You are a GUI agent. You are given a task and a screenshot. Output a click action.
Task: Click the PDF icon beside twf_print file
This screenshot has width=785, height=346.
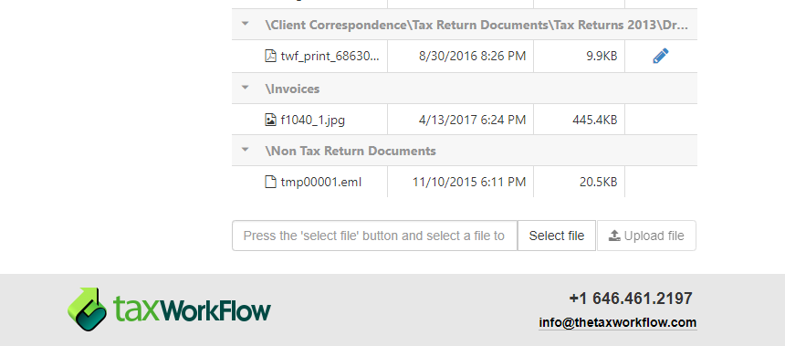click(x=270, y=56)
